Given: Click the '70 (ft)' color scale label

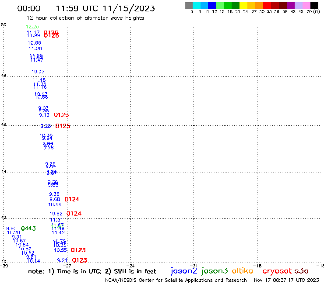Looking at the screenshot, I should point(313,11).
